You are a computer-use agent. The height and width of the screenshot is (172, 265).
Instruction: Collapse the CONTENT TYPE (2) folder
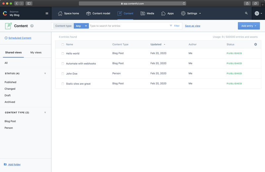point(45,113)
